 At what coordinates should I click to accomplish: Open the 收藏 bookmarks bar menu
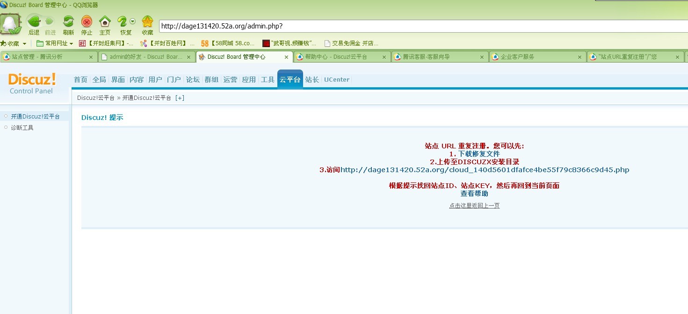pos(14,43)
